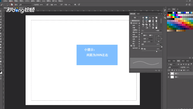Click pressure-for-opacity icon in options bar
This screenshot has height=109, width=193.
[47, 5]
